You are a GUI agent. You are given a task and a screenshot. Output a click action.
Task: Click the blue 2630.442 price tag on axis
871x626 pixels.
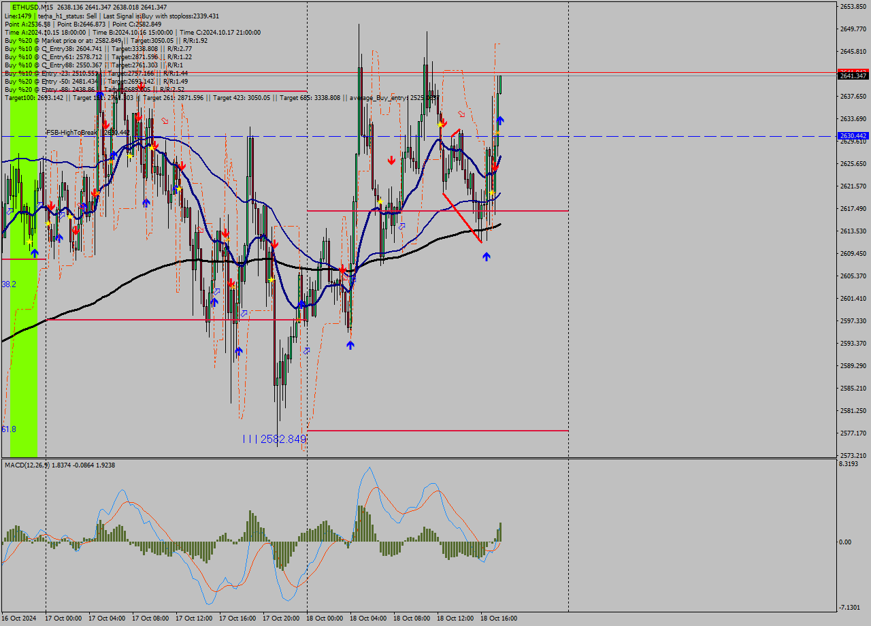(x=853, y=136)
